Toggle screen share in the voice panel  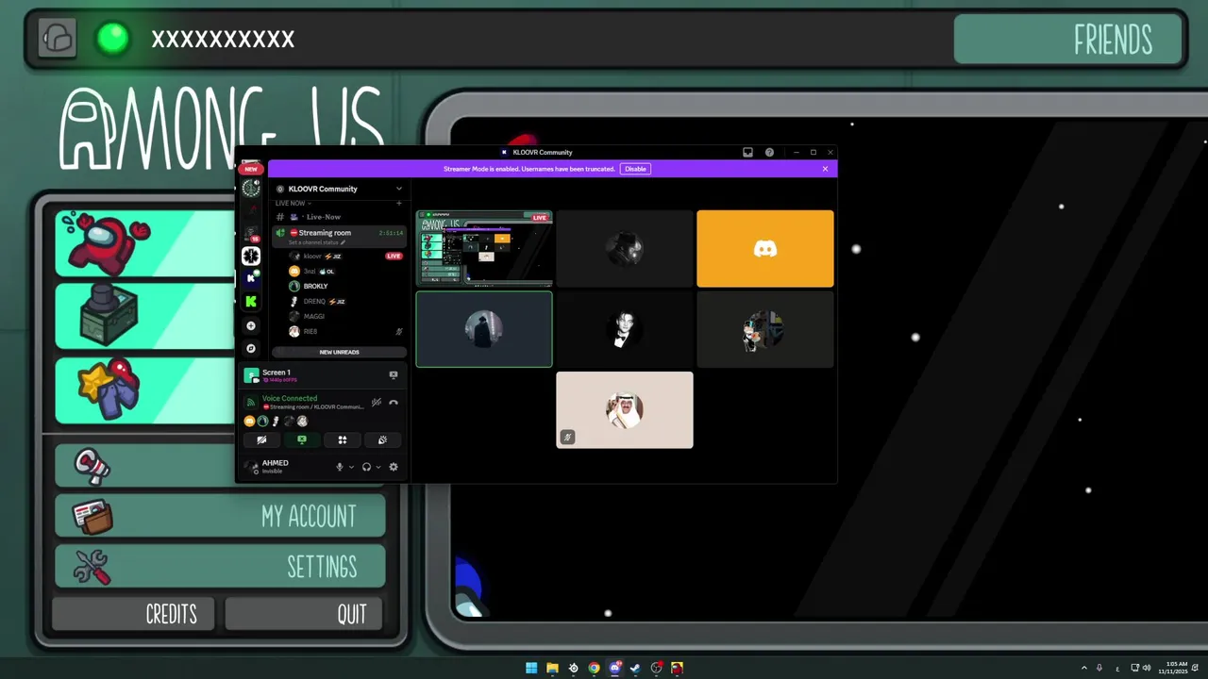coord(302,439)
